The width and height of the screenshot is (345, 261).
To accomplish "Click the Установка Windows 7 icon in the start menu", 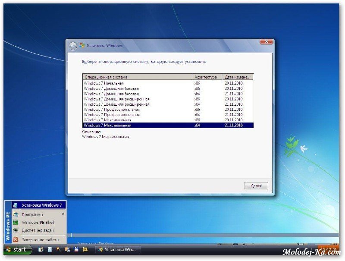I will [15, 205].
